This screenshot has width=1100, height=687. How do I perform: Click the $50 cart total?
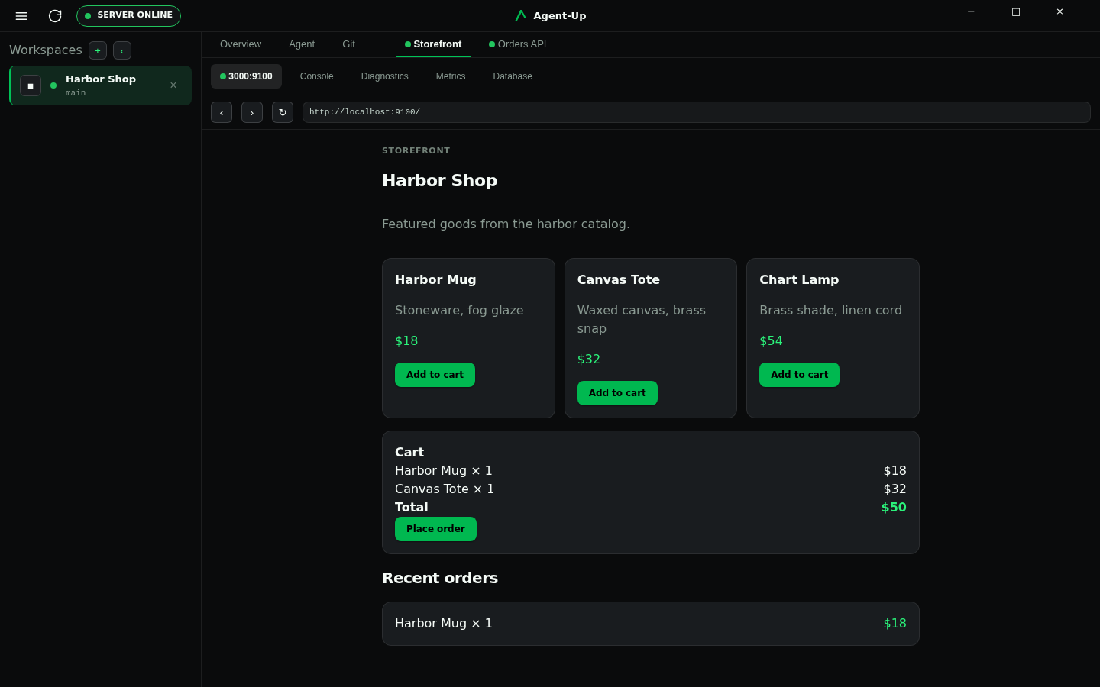894,507
